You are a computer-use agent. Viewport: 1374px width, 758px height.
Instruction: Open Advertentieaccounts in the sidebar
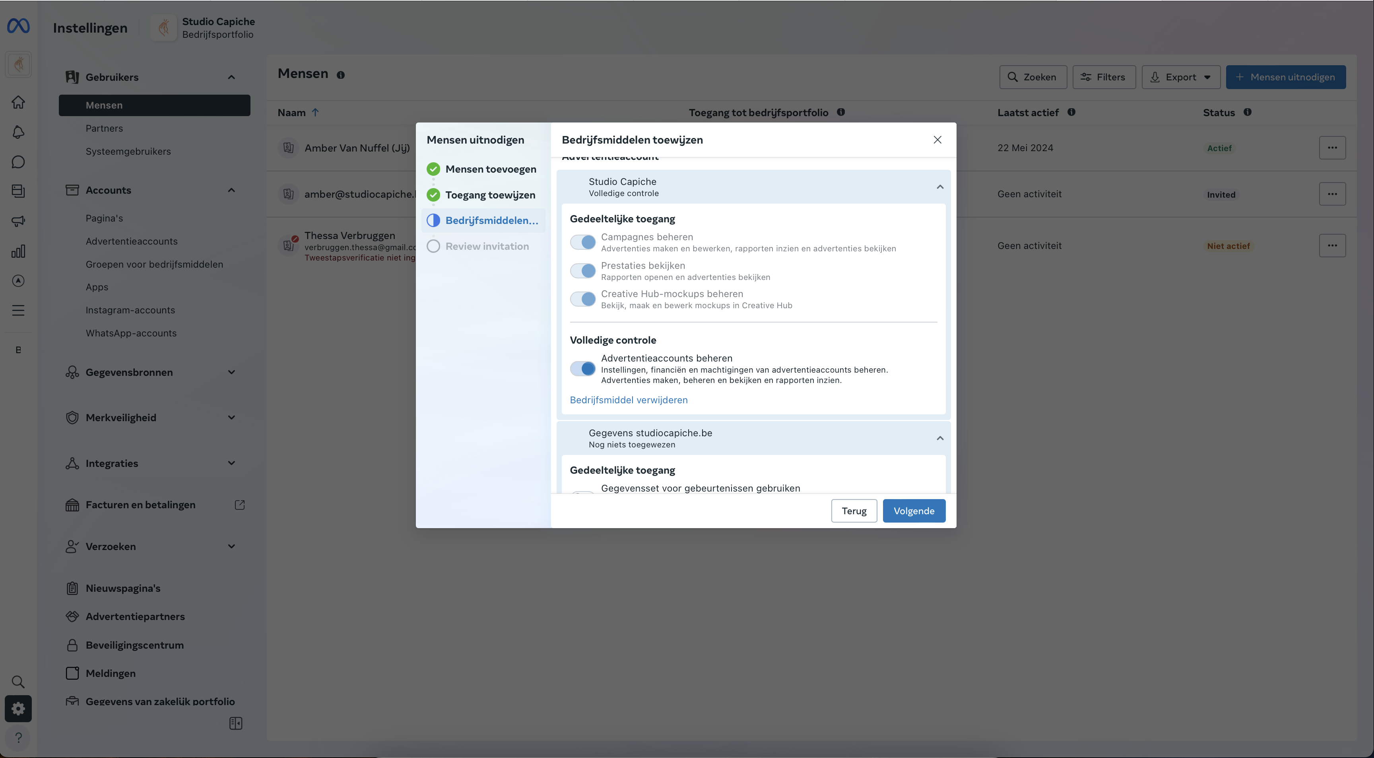pos(131,241)
